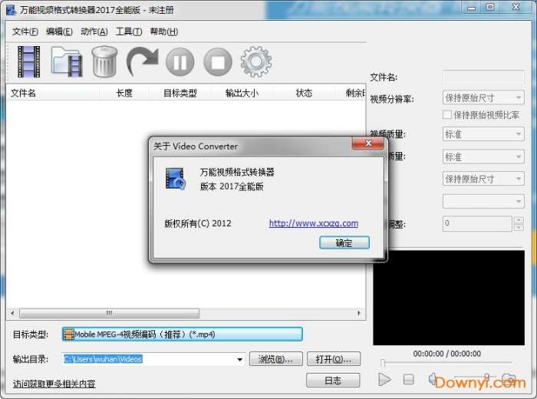Viewport: 537px width, 399px height.
Task: Open the Help menu
Action: 164,32
